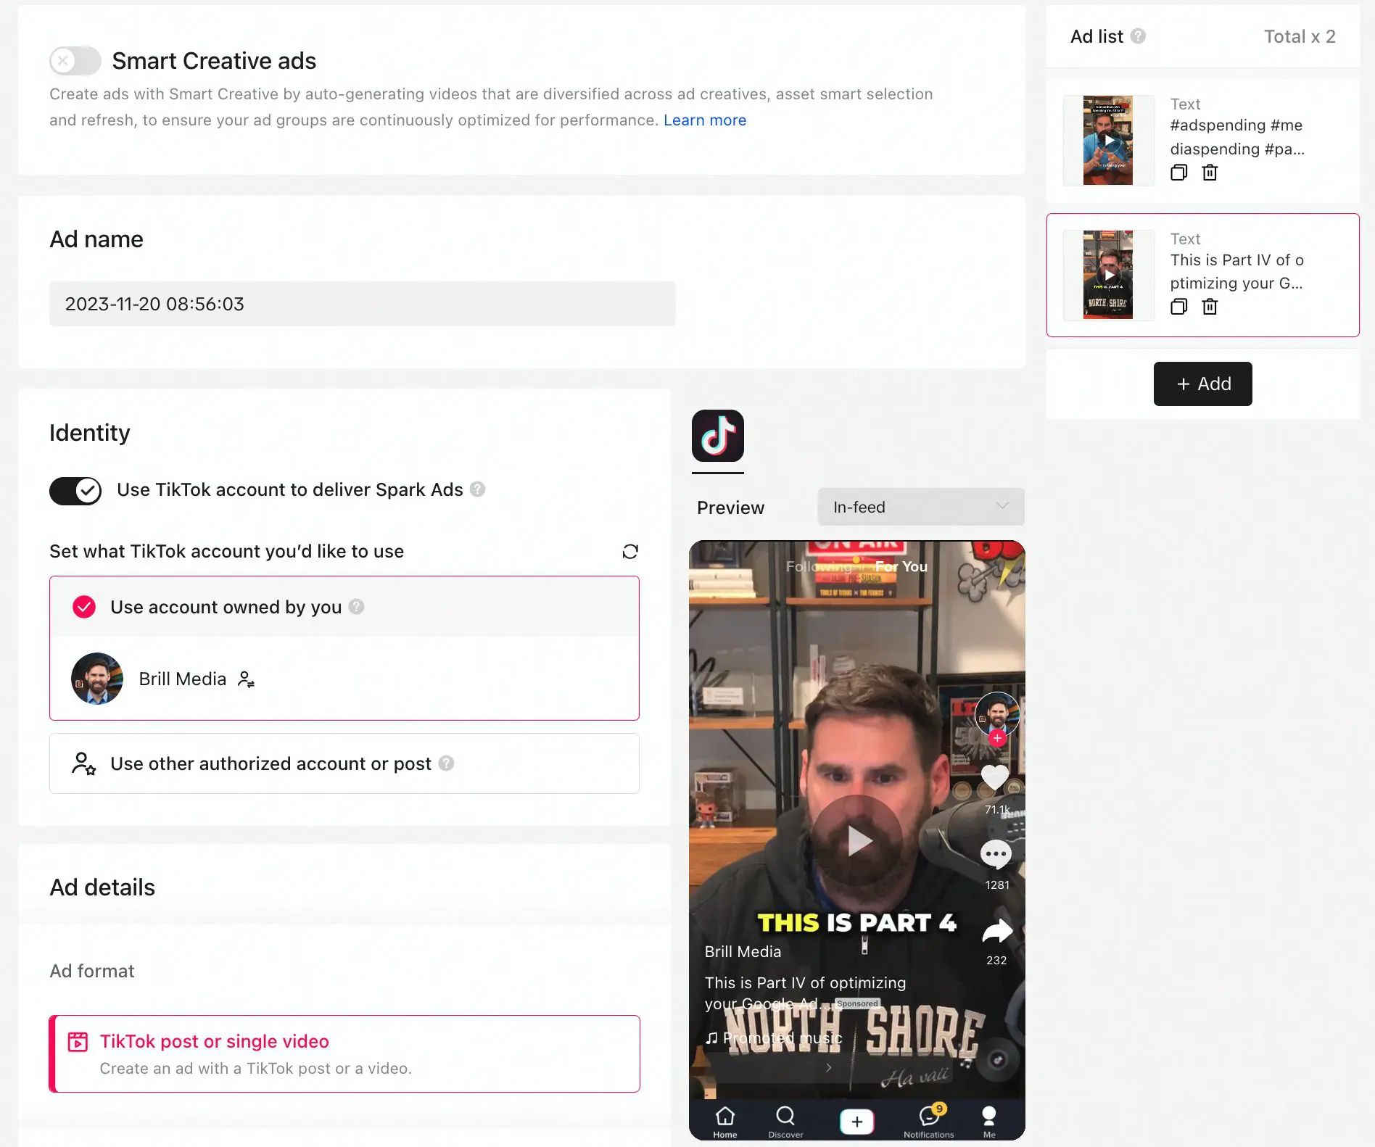1375x1147 pixels.
Task: Open the In-feed preview dropdown
Action: pos(920,507)
